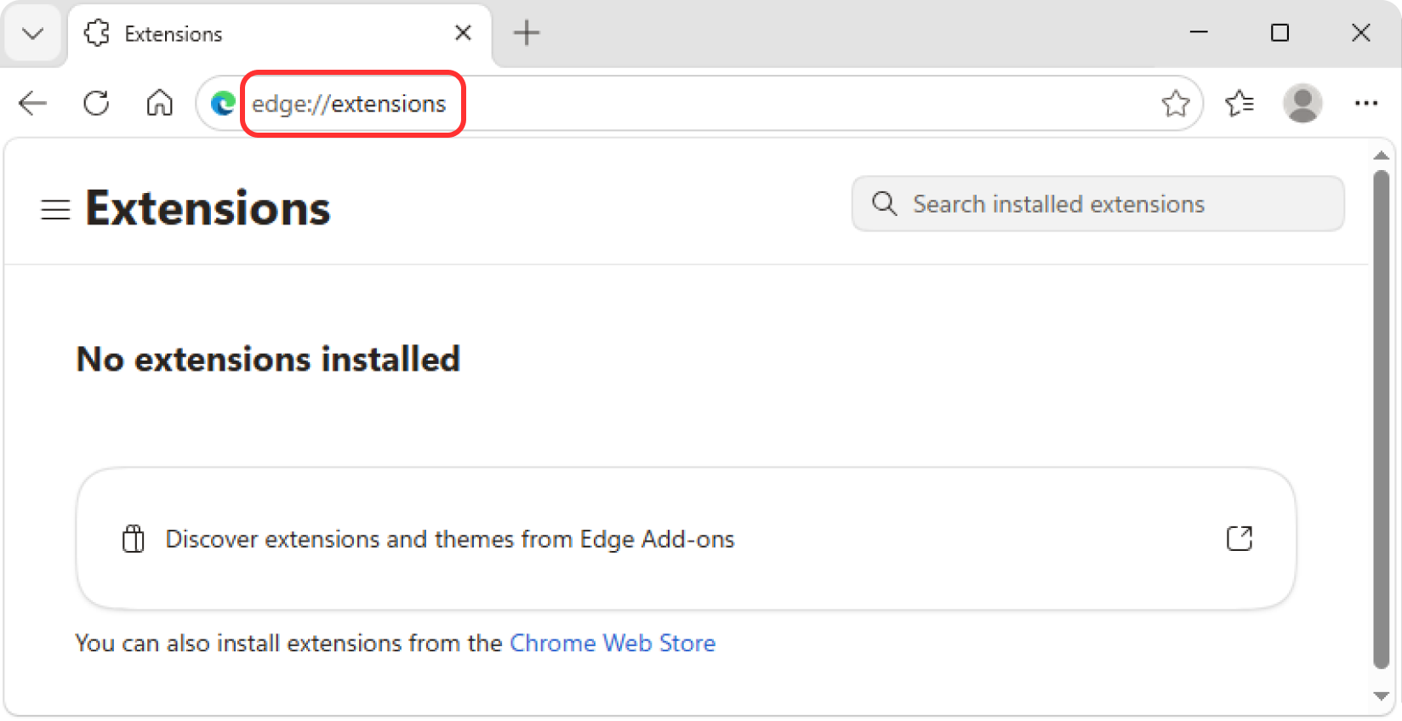This screenshot has width=1402, height=721.
Task: Close the browser window
Action: (x=1360, y=32)
